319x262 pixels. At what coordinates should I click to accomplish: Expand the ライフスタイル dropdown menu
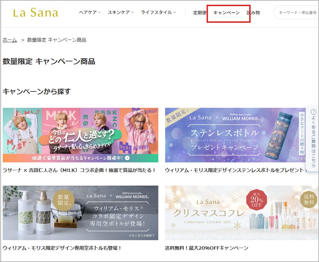point(158,12)
